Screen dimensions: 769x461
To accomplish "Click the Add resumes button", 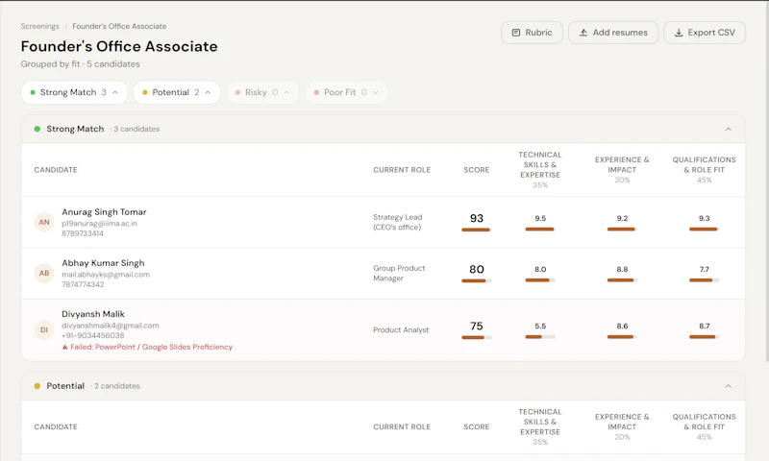I will pos(613,33).
